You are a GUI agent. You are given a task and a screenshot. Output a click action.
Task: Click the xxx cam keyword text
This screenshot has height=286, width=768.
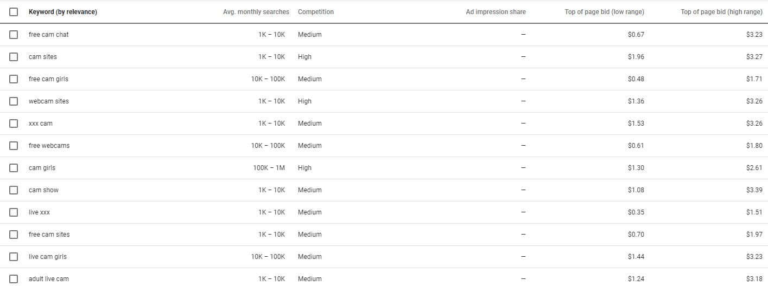(41, 123)
